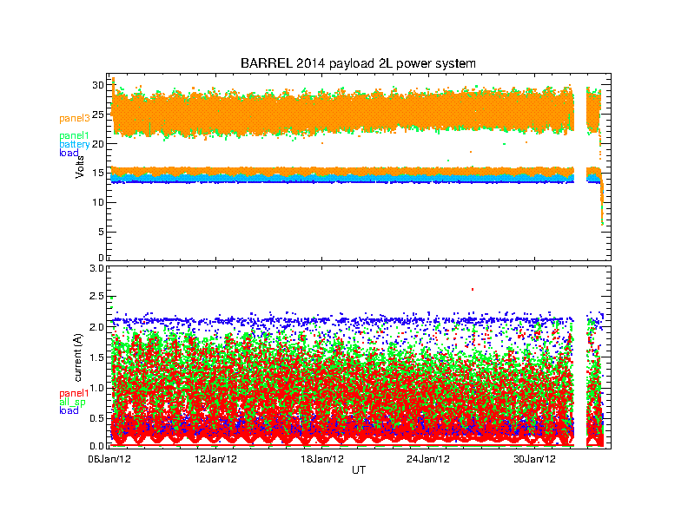688x531 pixels.
Task: Click the 30Jan/12 date tick label
Action: [533, 459]
